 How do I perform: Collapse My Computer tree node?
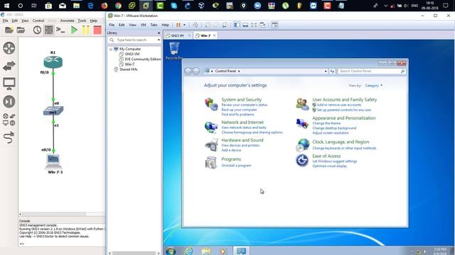111,49
